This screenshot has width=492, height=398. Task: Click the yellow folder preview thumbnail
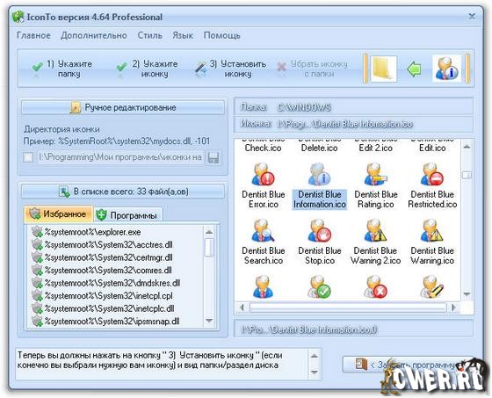click(x=383, y=69)
